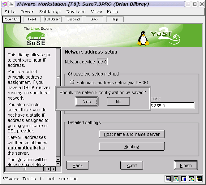The width and height of the screenshot is (206, 185).
Task: Click the network adapter status icon
Action: [199, 179]
